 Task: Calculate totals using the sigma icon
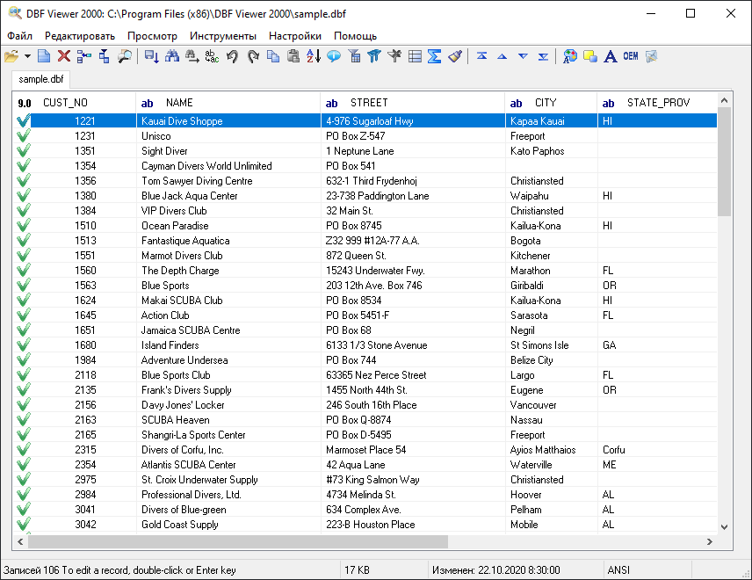coord(433,55)
